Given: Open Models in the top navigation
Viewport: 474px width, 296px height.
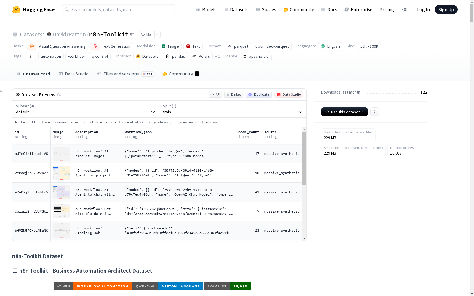Looking at the screenshot, I should click(x=206, y=9).
